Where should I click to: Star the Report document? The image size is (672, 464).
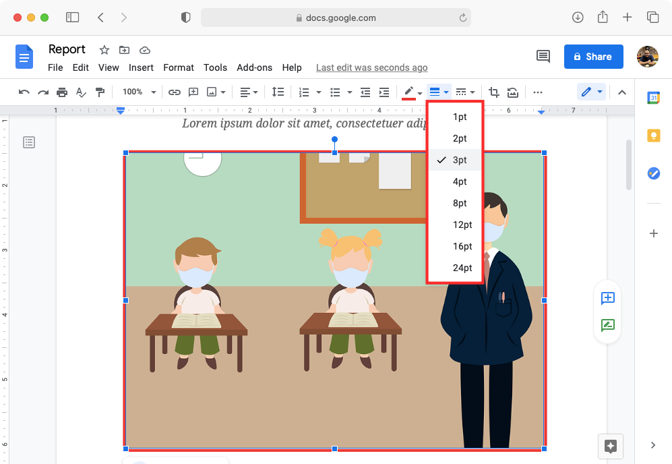coord(104,50)
